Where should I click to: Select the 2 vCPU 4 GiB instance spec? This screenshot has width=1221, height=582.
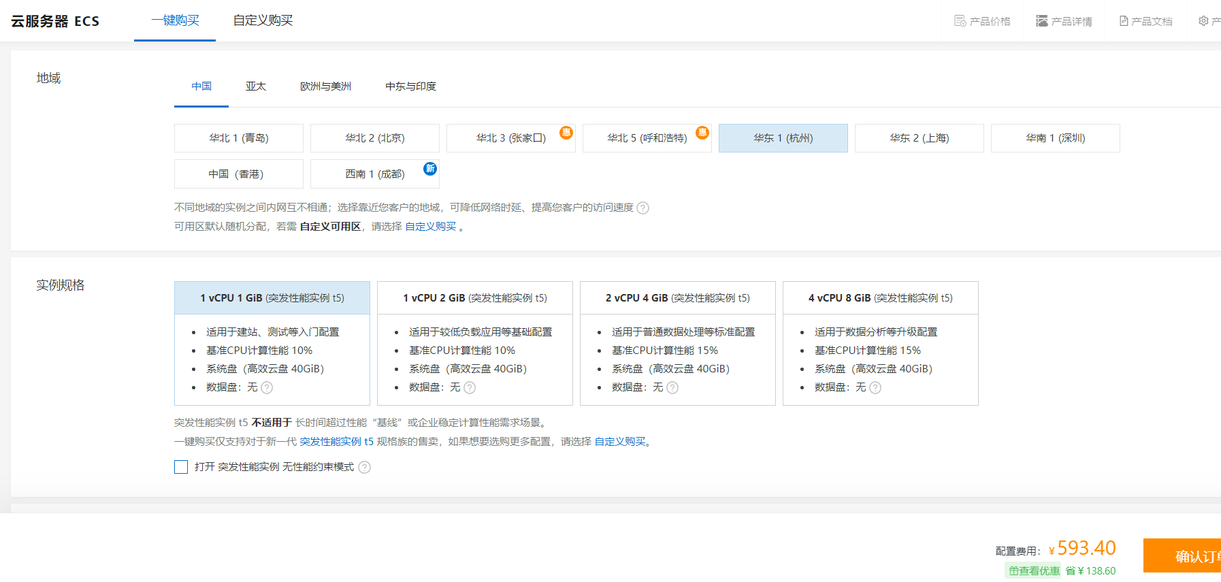678,343
